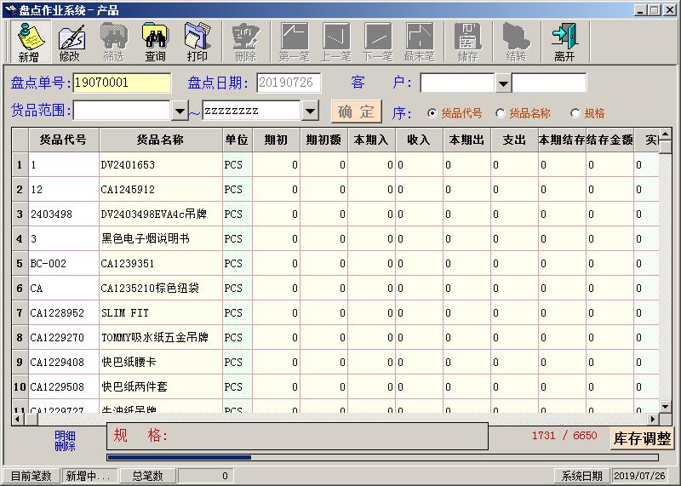Click the 本期入 column header

372,140
